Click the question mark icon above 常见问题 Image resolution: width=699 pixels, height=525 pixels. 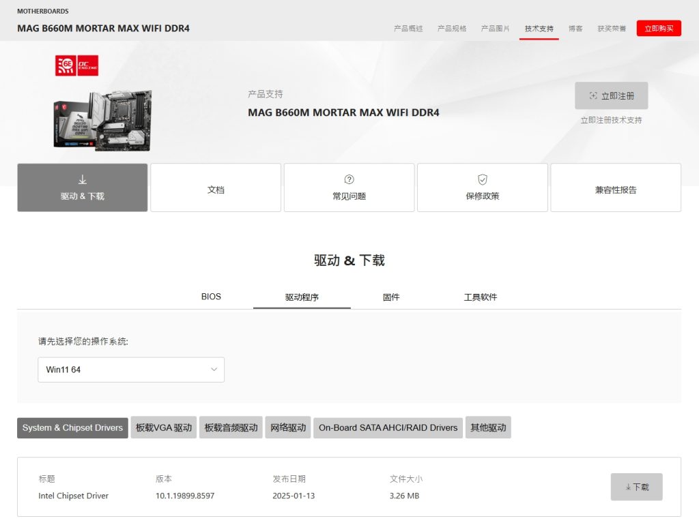coord(349,179)
